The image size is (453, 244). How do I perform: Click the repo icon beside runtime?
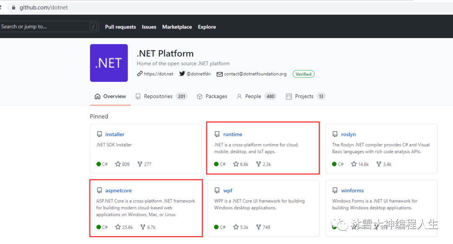coord(217,134)
